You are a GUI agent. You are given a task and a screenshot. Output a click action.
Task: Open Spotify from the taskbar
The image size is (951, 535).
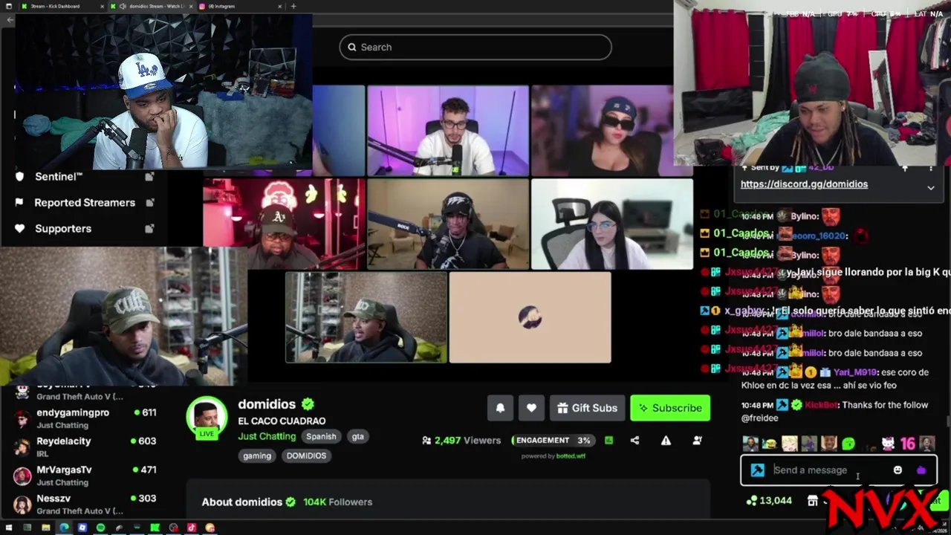click(100, 528)
